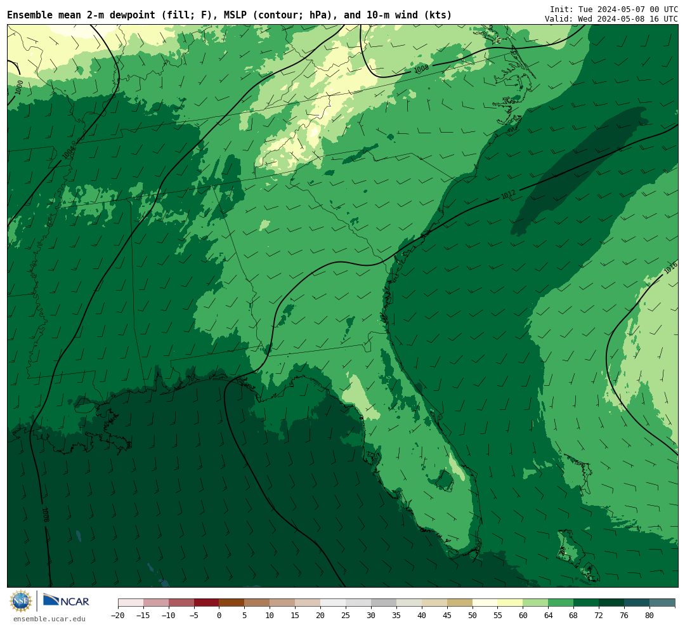Click the 1012 isobar label
The height and width of the screenshot is (627, 685).
[x=509, y=195]
